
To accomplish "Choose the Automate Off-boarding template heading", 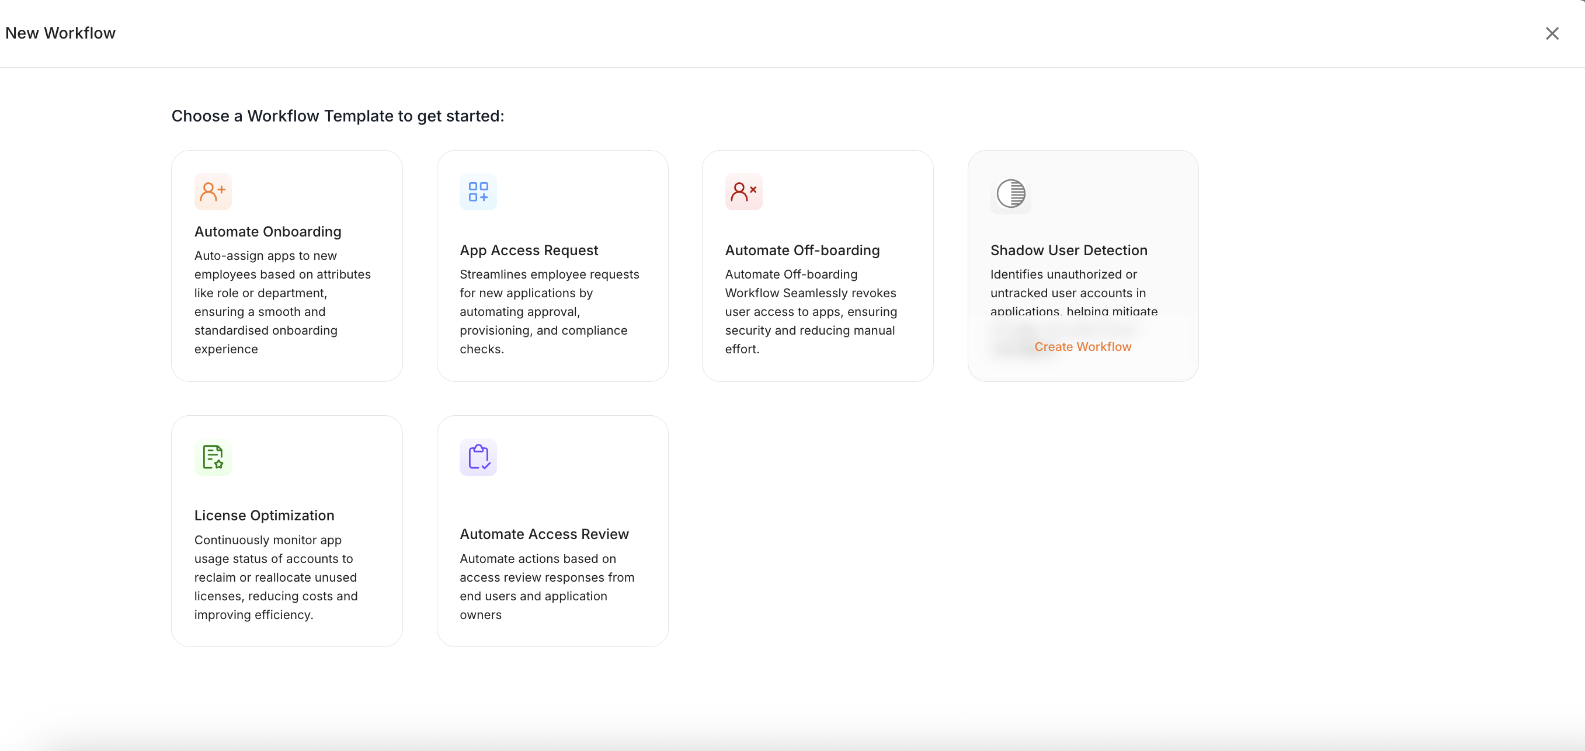I will click(802, 251).
